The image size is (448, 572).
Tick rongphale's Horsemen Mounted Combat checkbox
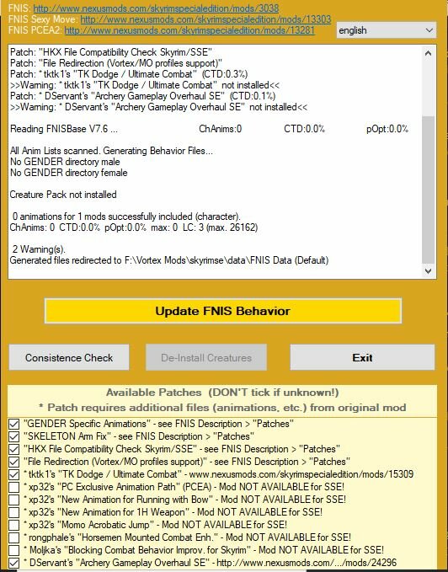click(x=13, y=537)
